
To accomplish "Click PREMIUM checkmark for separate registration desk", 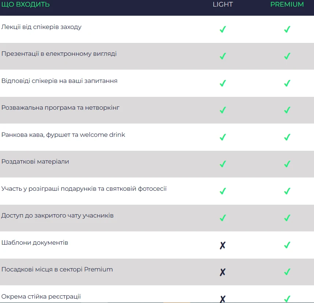I will 287,299.
